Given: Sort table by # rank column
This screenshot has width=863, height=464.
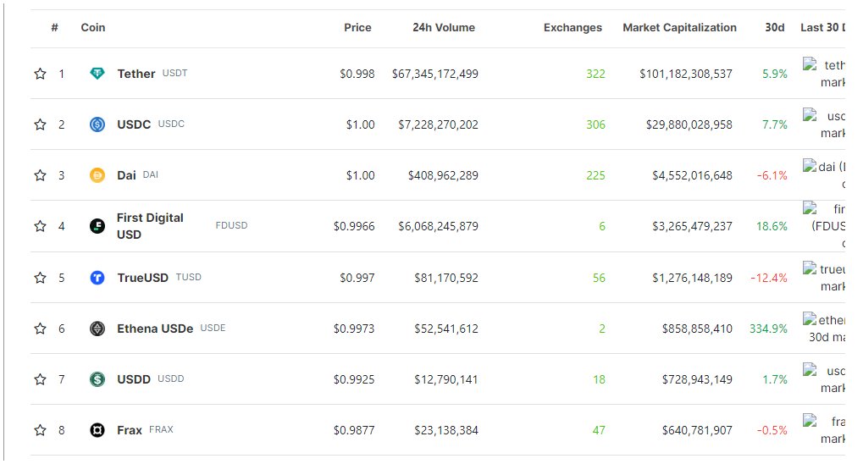Looking at the screenshot, I should 54,28.
